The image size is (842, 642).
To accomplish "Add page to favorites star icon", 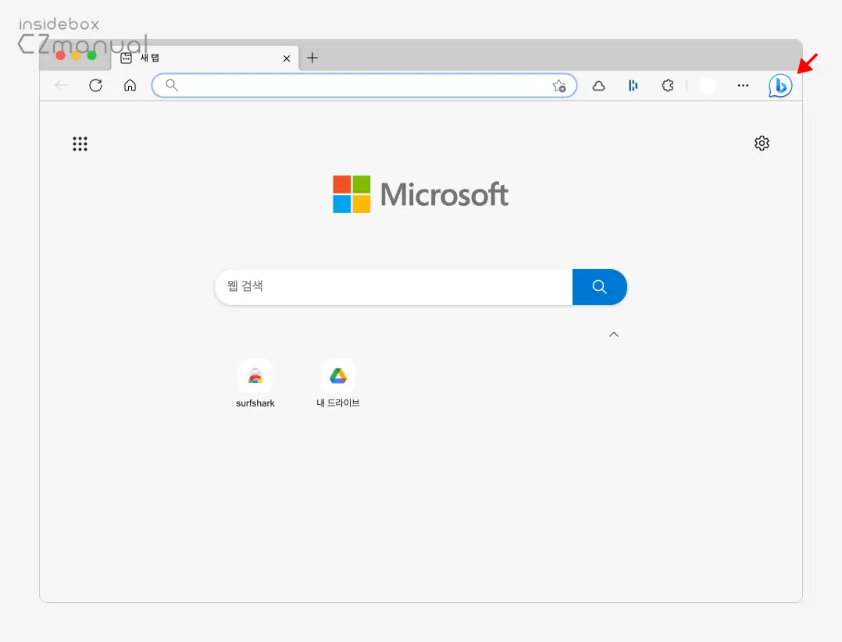I will click(x=559, y=86).
